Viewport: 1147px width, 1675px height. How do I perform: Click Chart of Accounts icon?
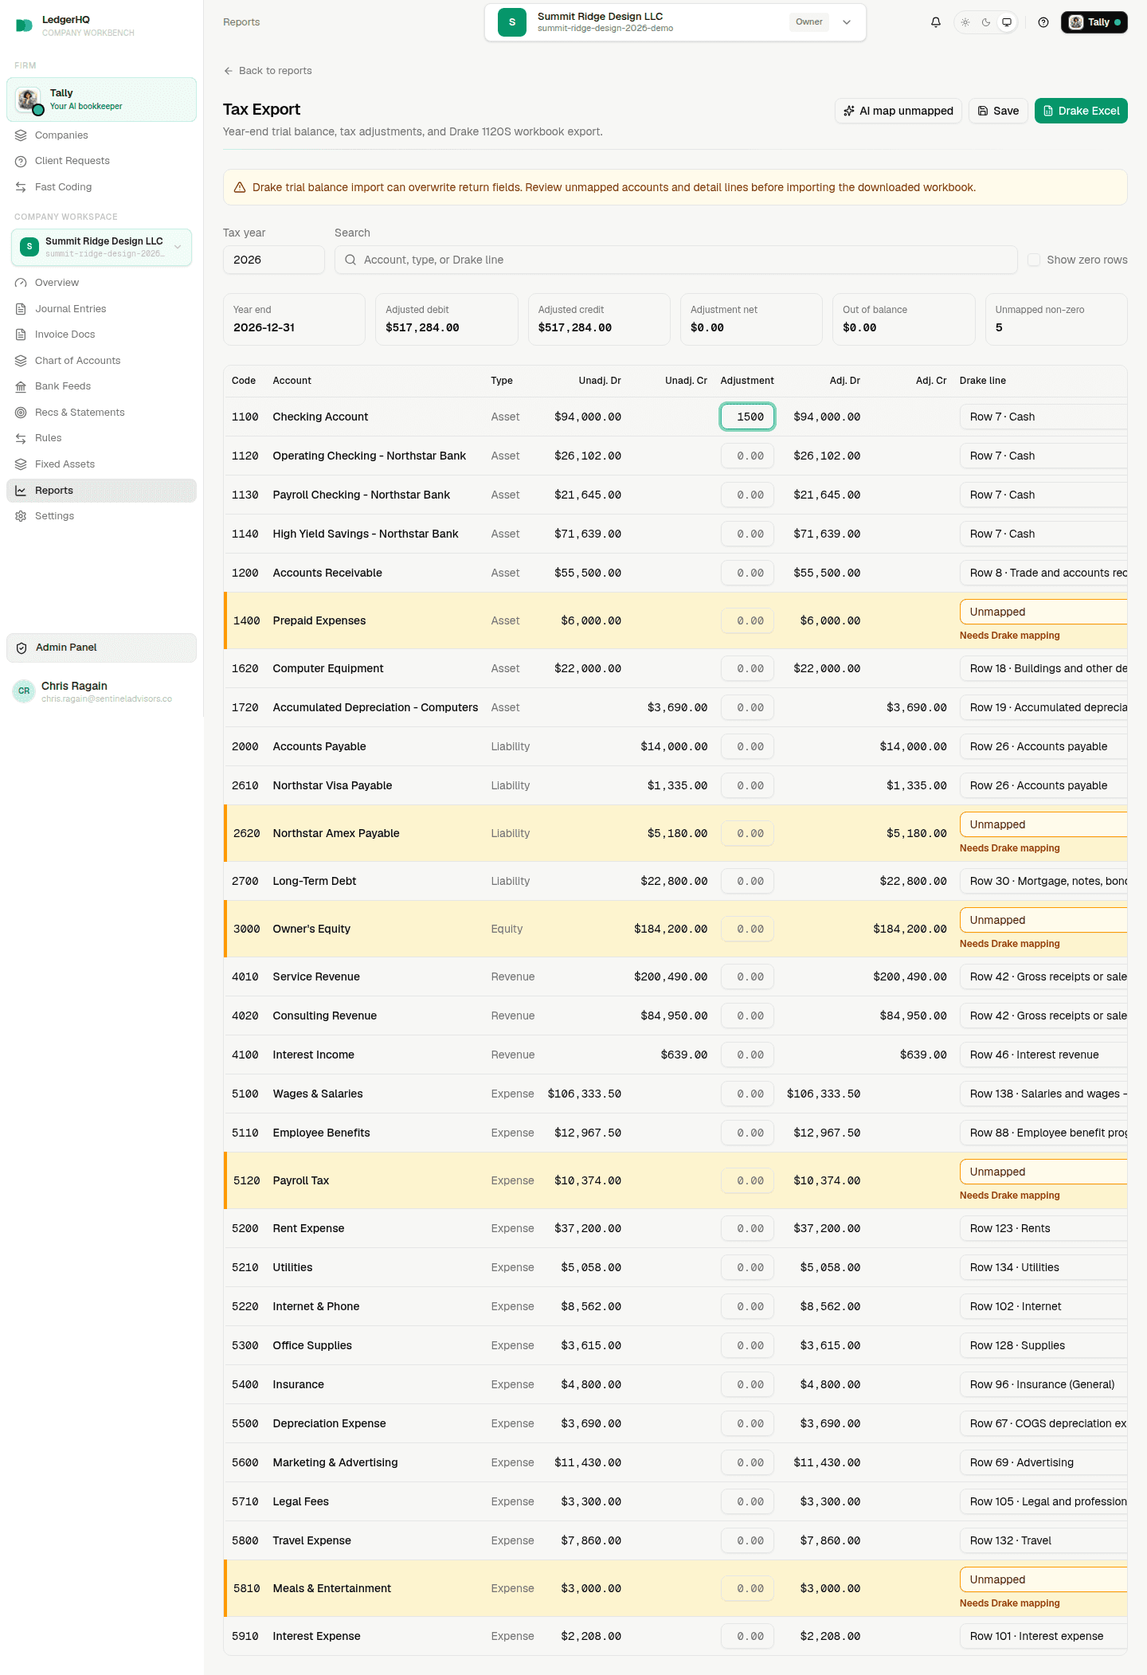21,361
